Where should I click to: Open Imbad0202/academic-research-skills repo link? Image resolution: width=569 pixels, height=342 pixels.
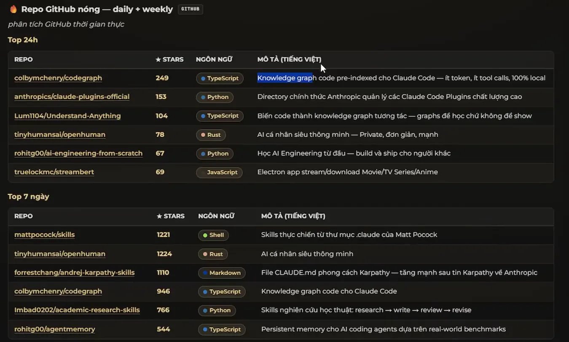tap(77, 310)
